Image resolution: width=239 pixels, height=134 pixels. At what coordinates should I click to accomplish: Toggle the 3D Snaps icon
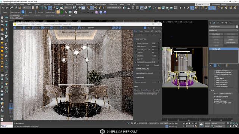[x=88, y=8]
